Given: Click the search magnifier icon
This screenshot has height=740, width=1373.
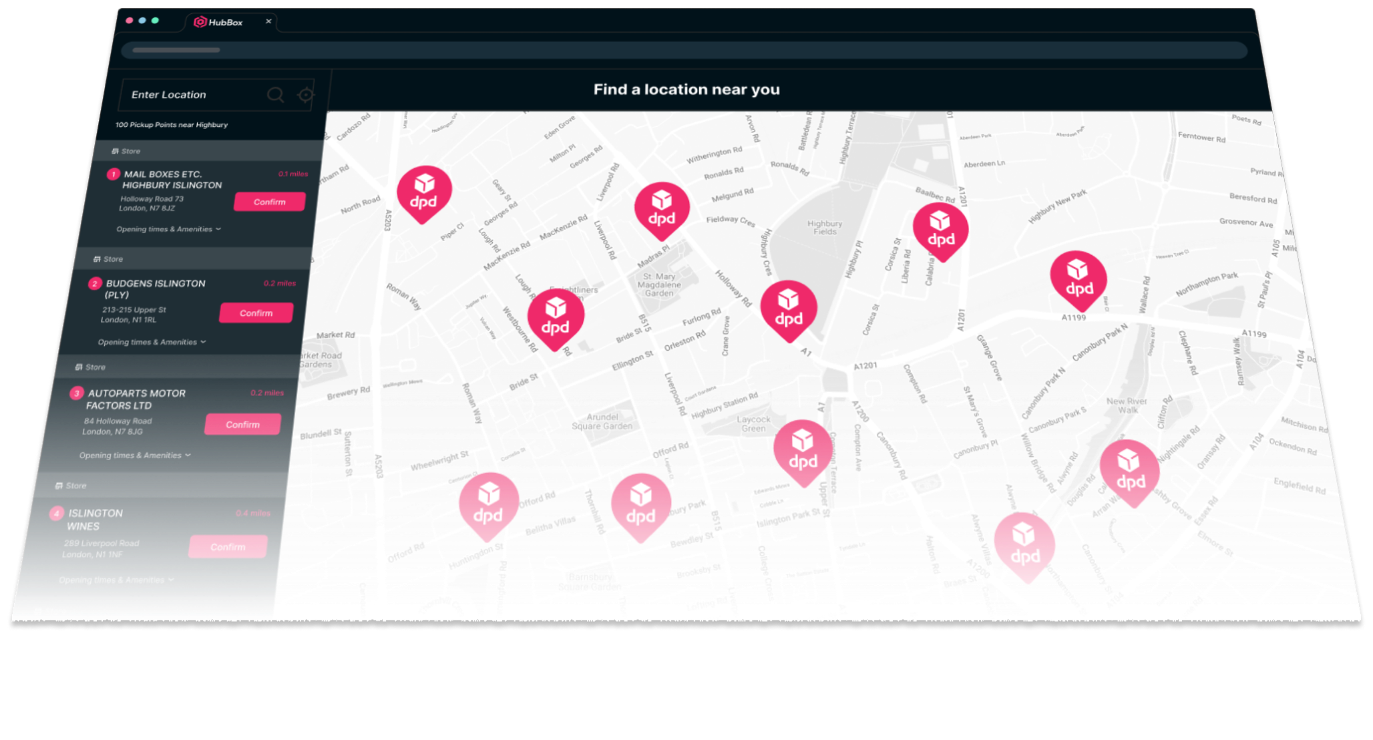Looking at the screenshot, I should pos(275,95).
